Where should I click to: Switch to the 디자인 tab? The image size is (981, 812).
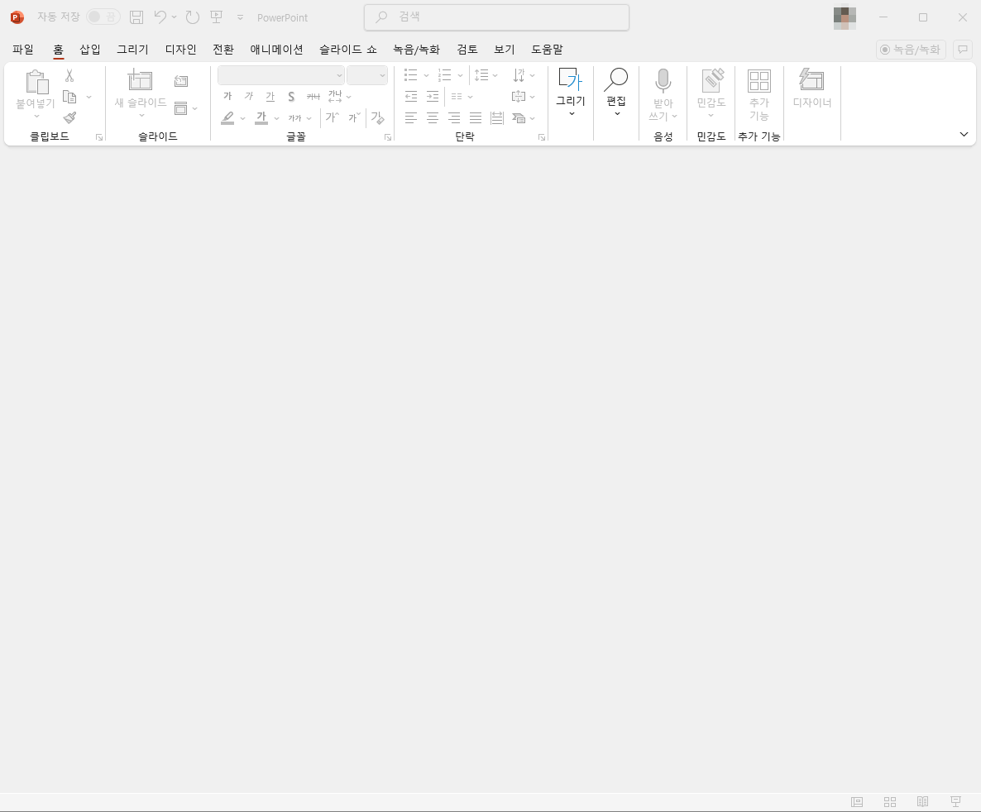(181, 50)
